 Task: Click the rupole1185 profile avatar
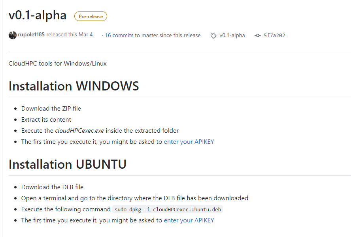(x=13, y=35)
